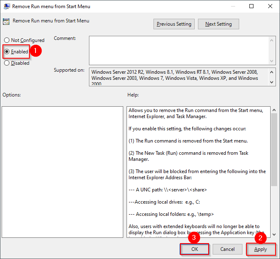Click the empty Options pane
This screenshot has width=280, height=259.
pyautogui.click(x=62, y=171)
